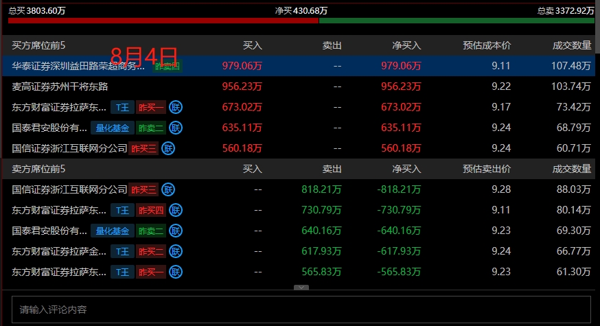
Task: Click the 107.48万 volume cell
Action: point(571,66)
